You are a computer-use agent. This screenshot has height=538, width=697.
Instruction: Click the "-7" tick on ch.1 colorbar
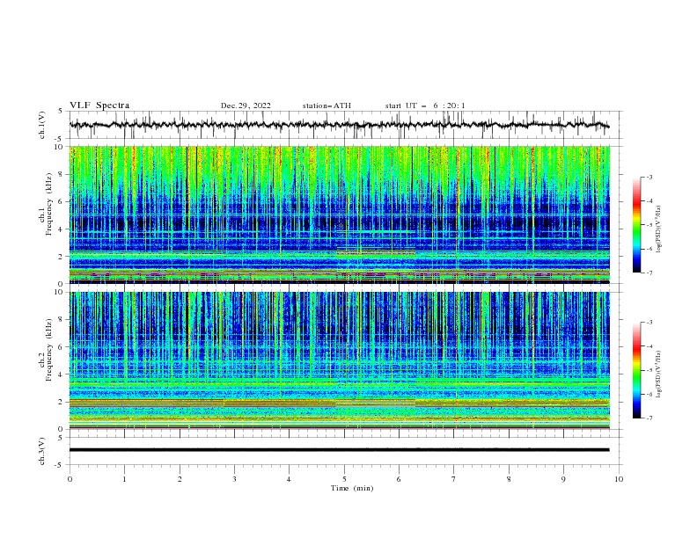point(649,273)
